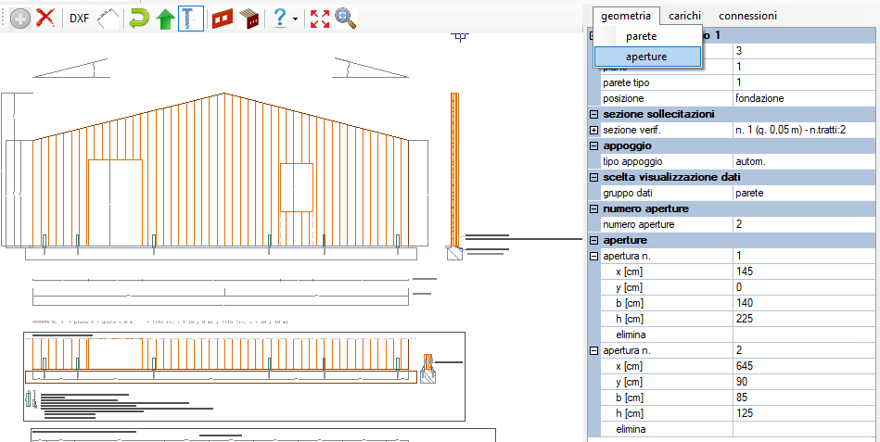Open the help question mark dropdown arrow

tap(295, 19)
